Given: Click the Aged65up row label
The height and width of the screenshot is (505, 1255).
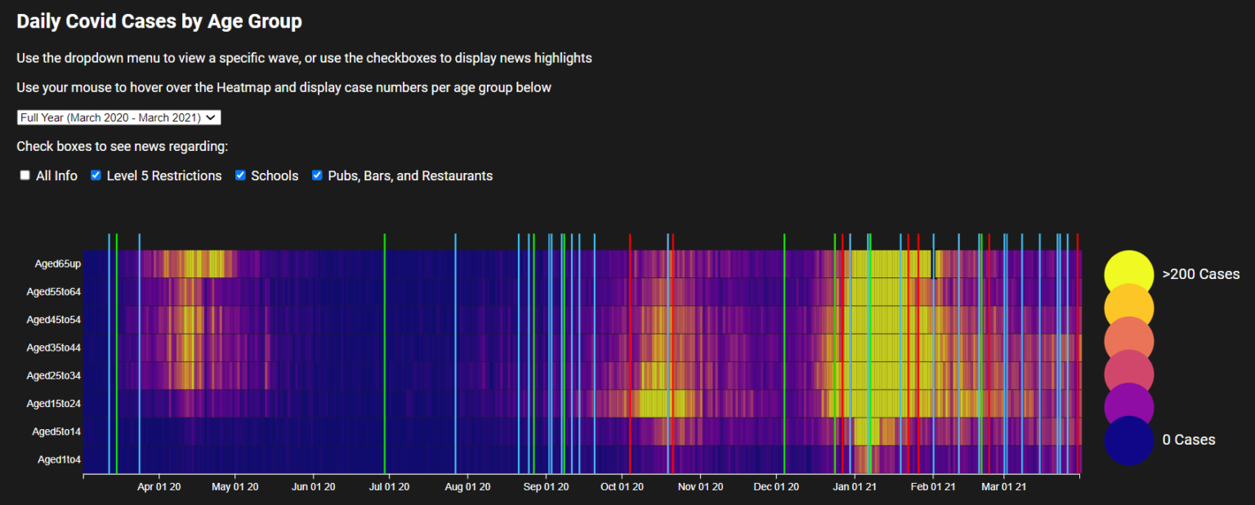Looking at the screenshot, I should (57, 264).
